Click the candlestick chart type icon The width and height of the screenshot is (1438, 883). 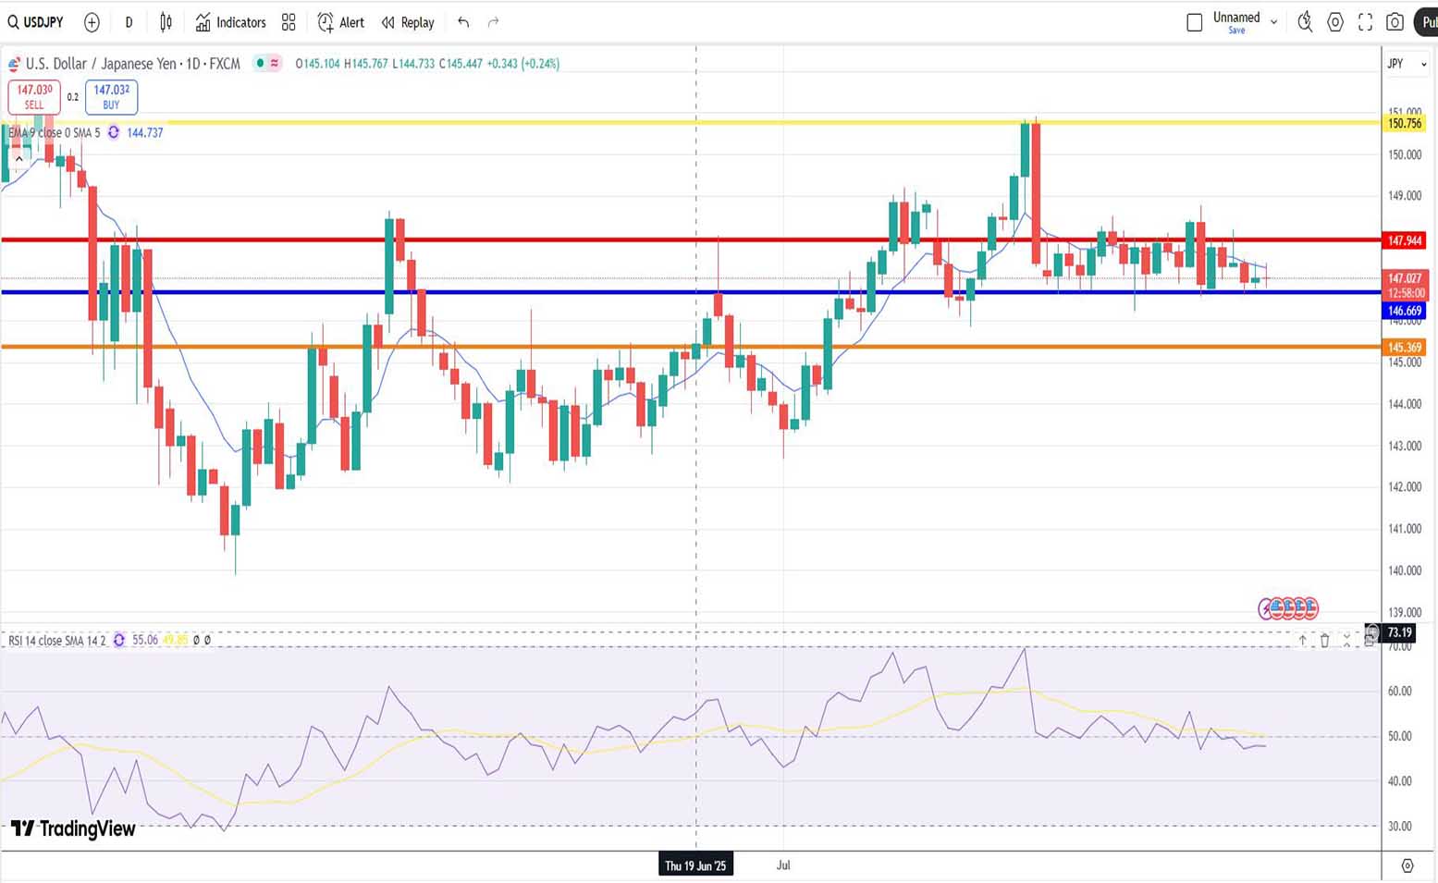(166, 22)
